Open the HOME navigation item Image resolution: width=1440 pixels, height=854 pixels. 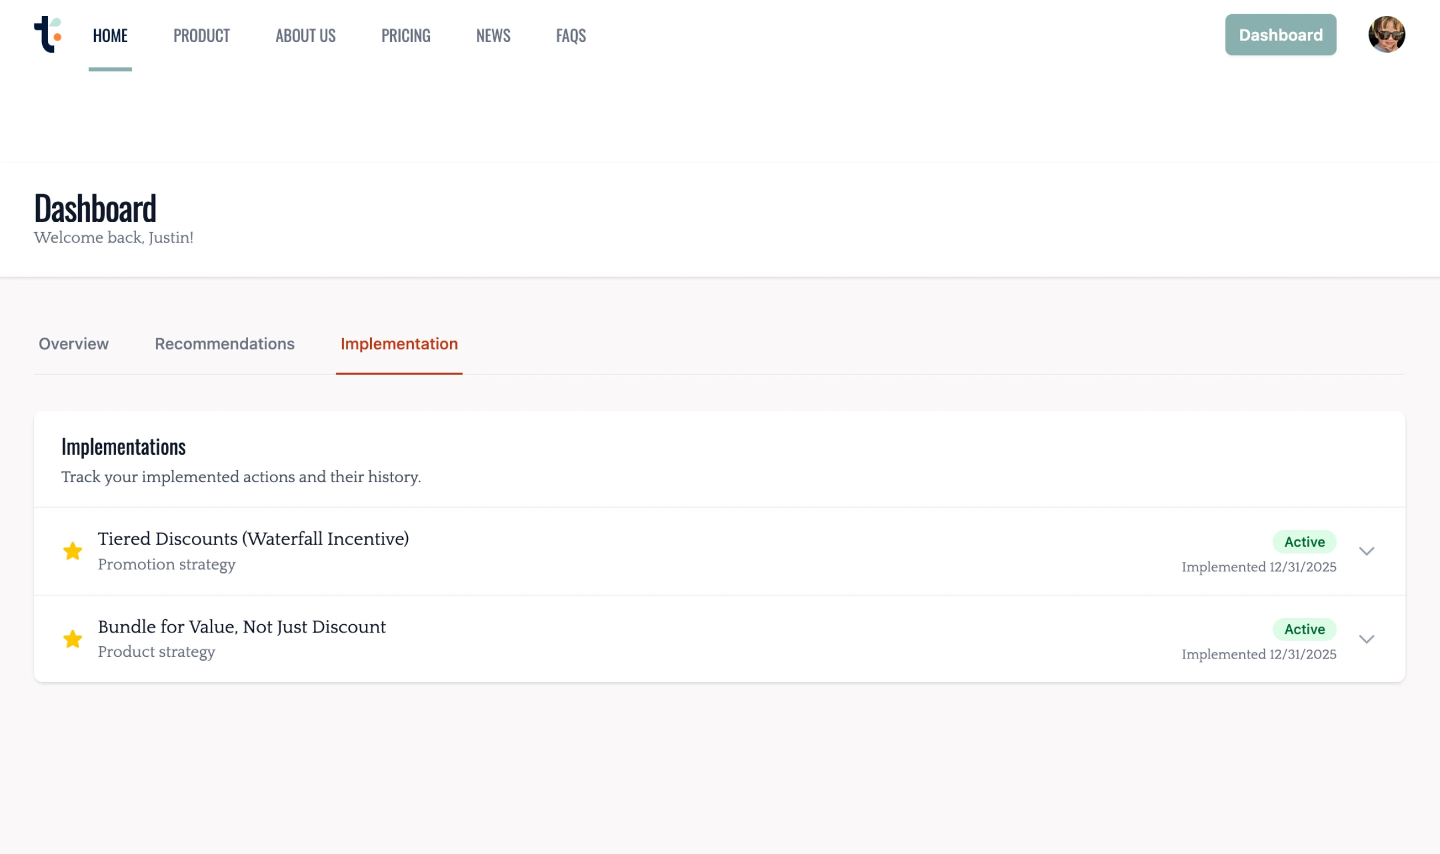110,36
